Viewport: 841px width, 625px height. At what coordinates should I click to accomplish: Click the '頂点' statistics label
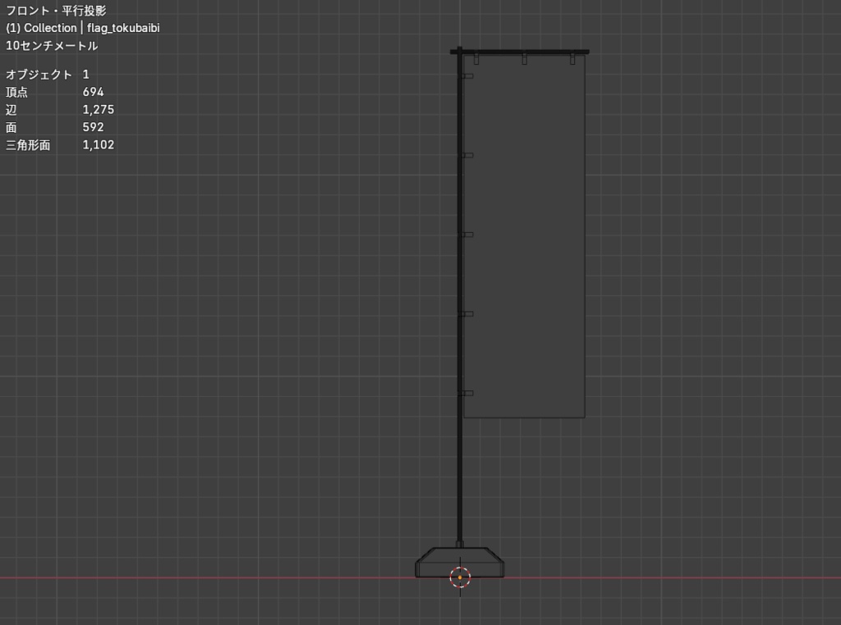pos(16,92)
